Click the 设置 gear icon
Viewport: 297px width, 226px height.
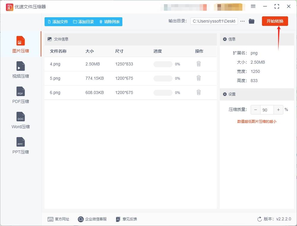pos(225,94)
